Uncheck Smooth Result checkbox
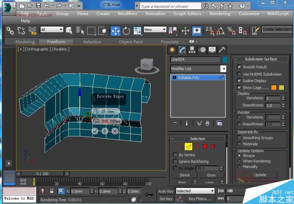 (239, 67)
